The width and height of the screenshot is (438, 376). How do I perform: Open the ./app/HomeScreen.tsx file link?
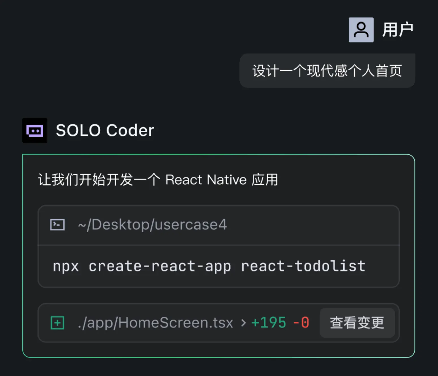[155, 323]
